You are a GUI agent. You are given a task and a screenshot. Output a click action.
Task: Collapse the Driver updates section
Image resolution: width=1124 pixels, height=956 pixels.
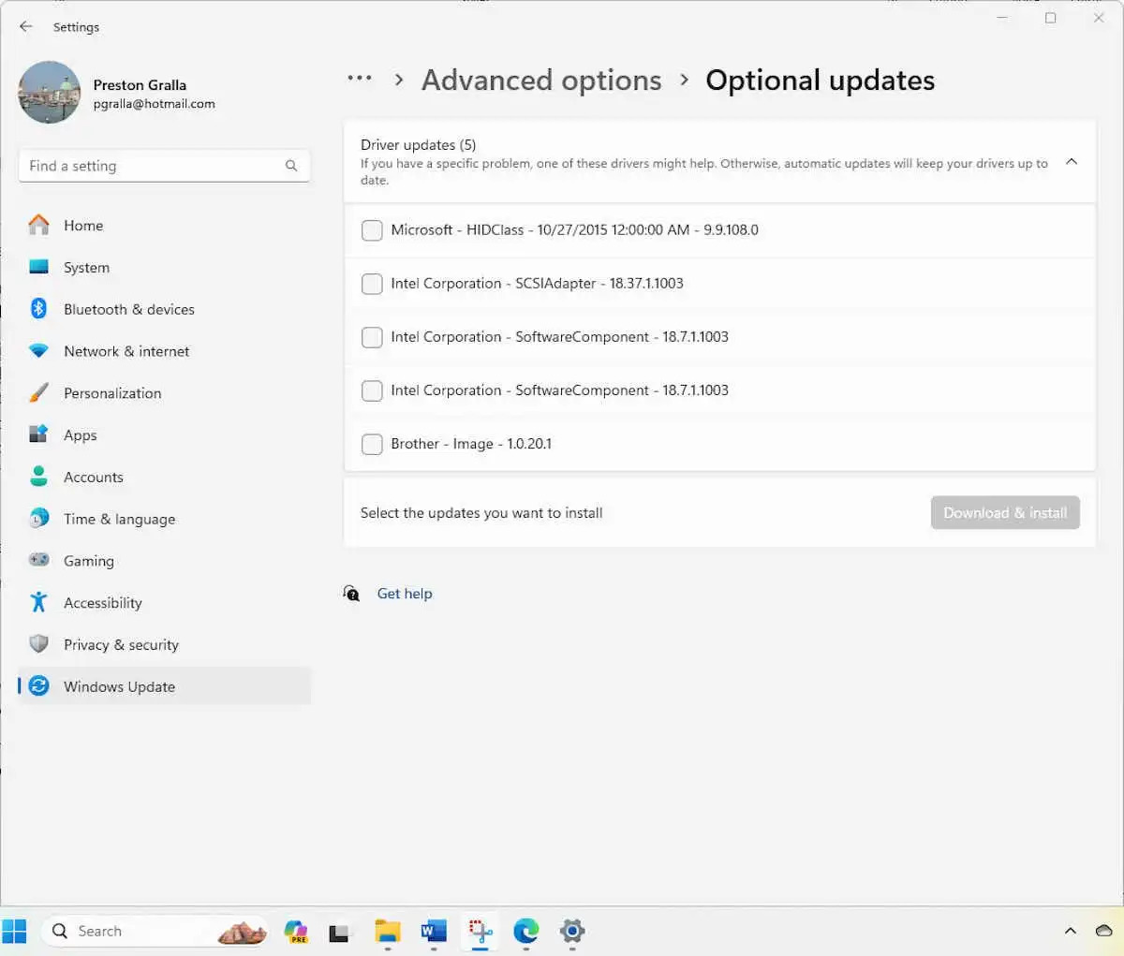point(1072,161)
